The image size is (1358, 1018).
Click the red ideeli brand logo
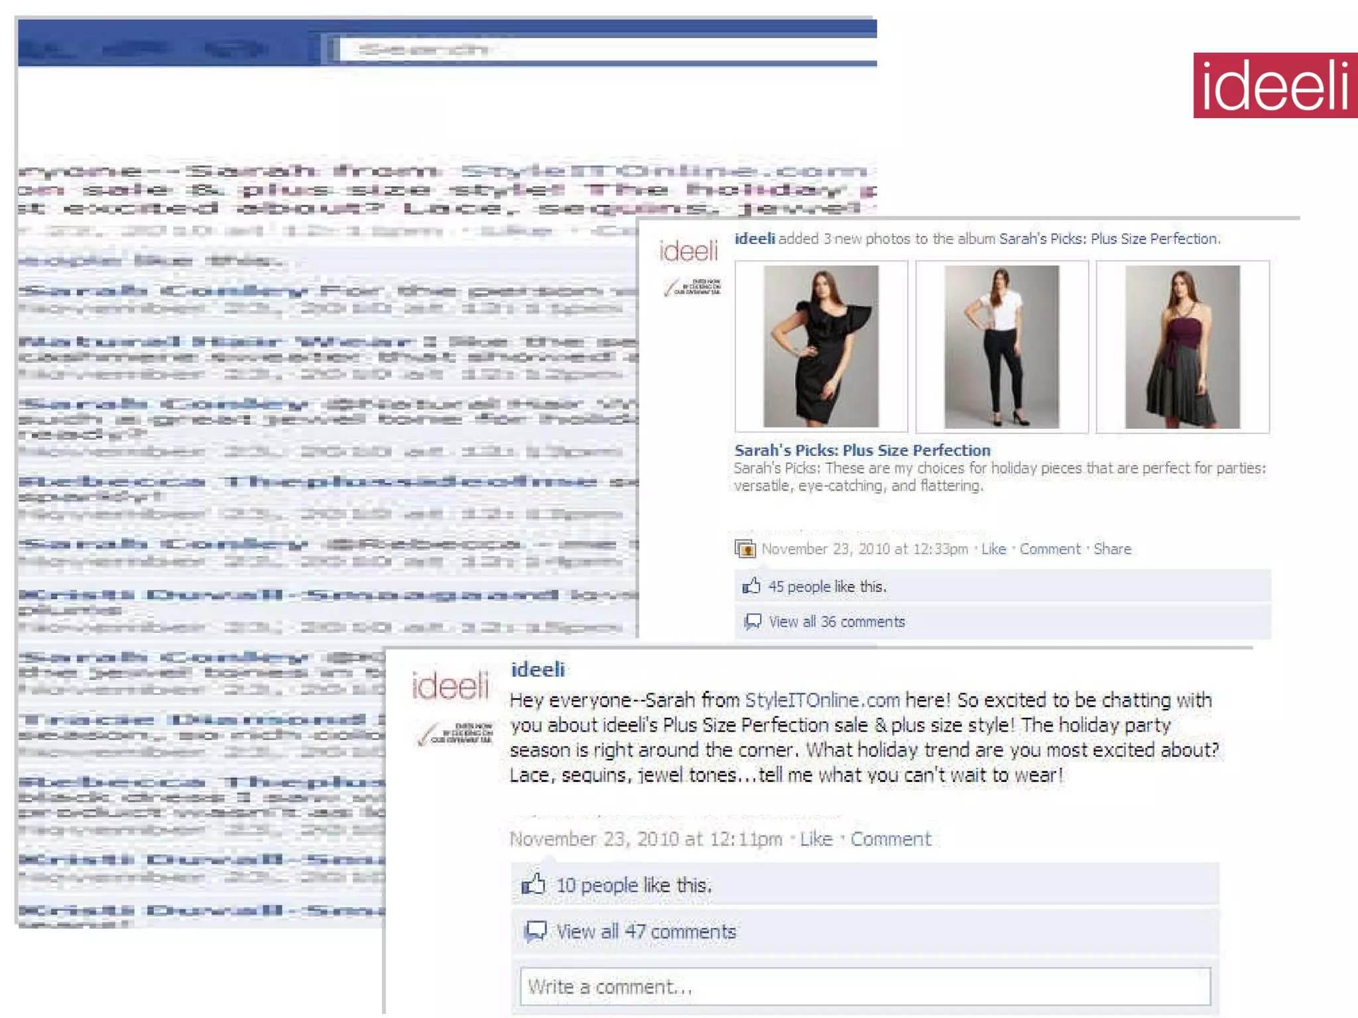tap(1274, 85)
